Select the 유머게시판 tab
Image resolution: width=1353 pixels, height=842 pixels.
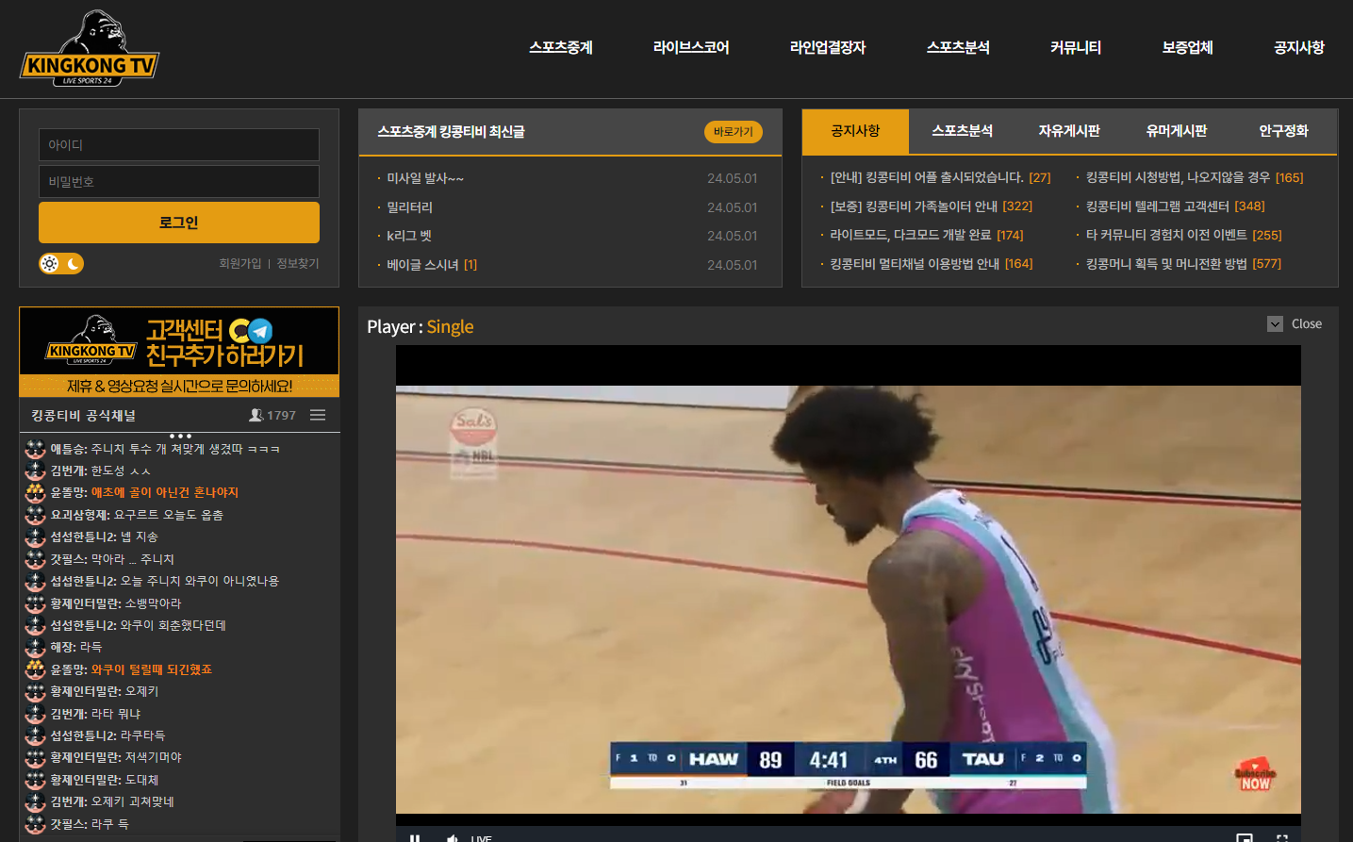coord(1177,131)
